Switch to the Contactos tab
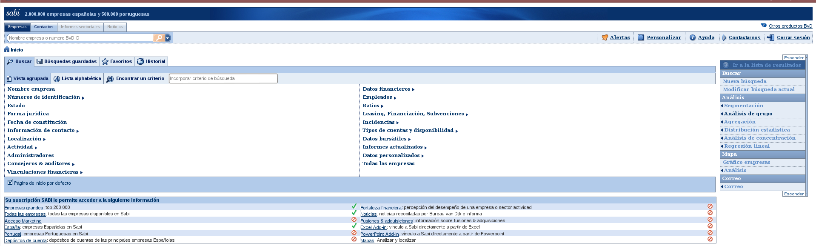 [x=44, y=27]
